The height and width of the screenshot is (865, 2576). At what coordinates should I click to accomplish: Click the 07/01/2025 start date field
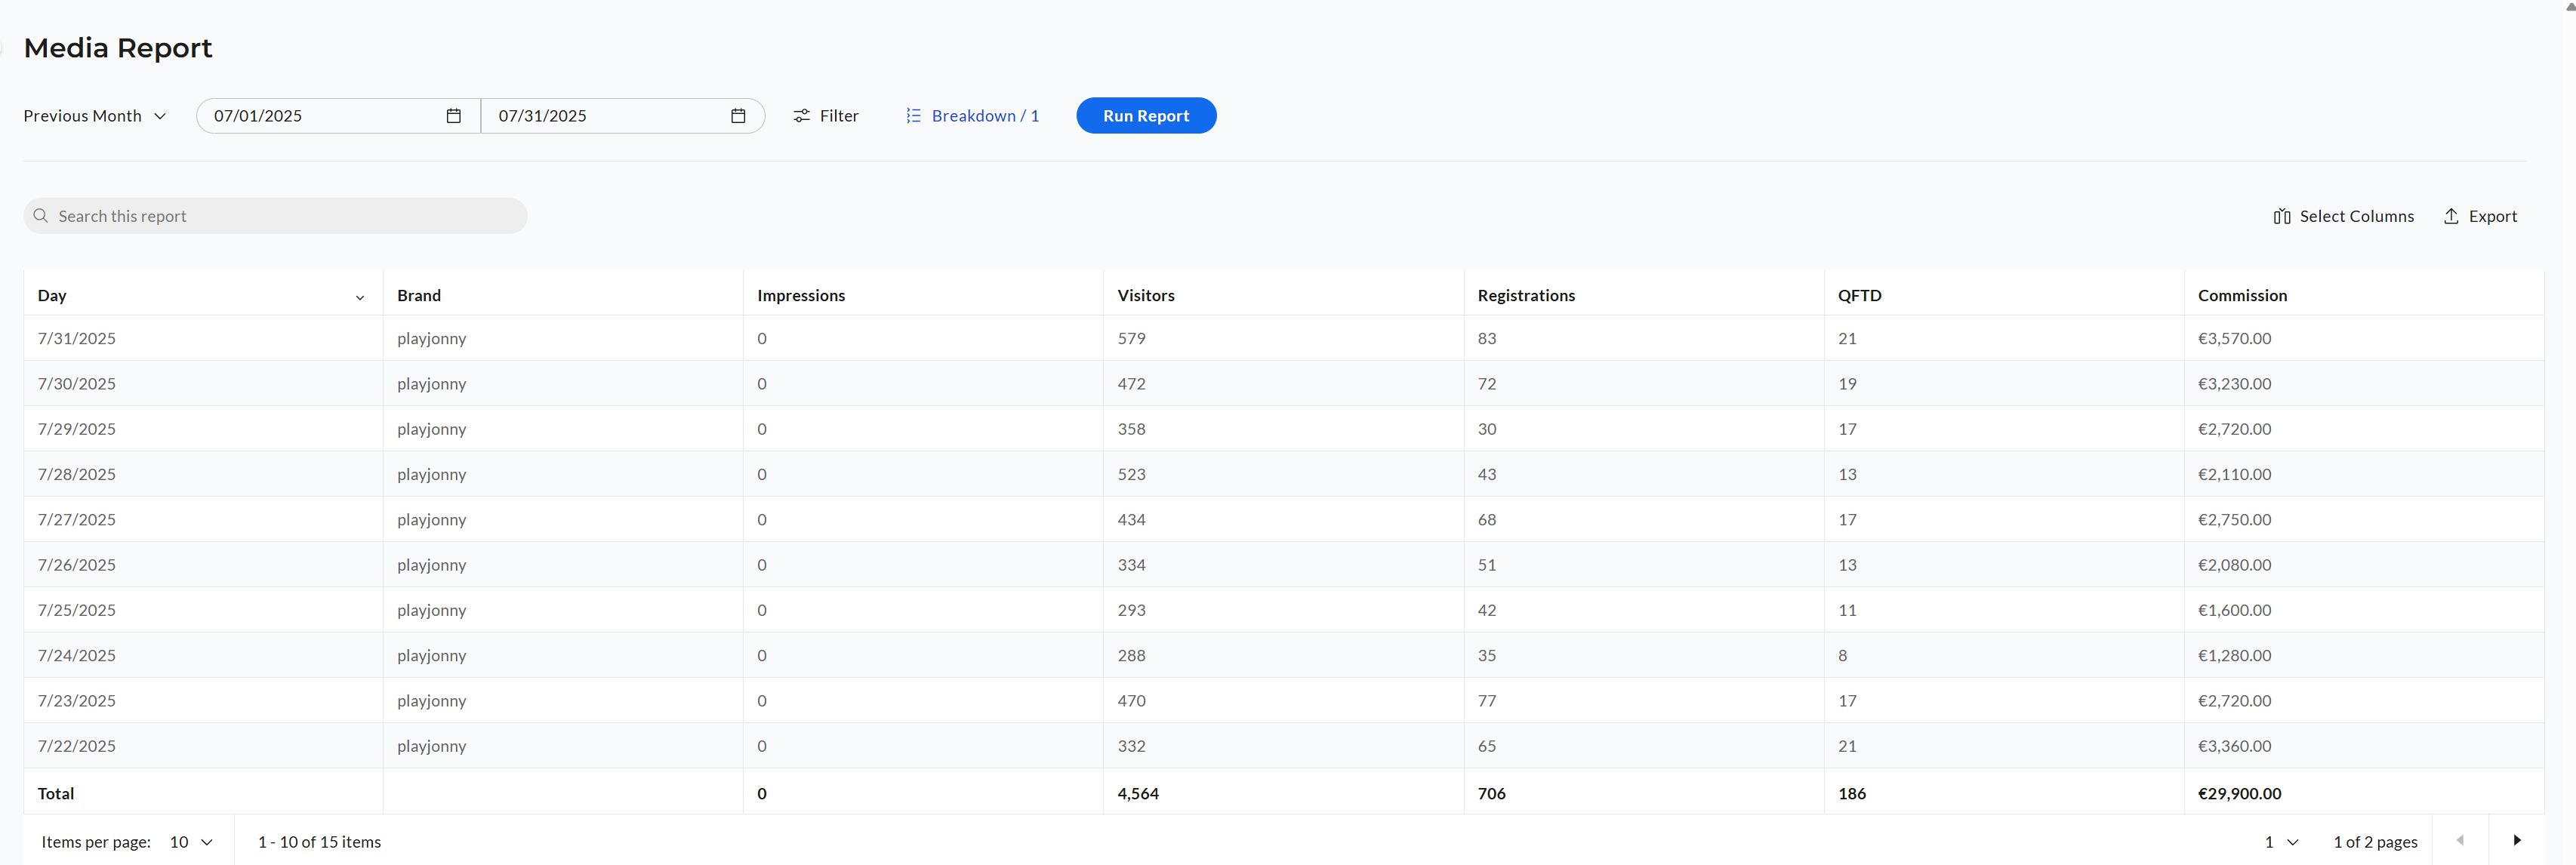338,116
